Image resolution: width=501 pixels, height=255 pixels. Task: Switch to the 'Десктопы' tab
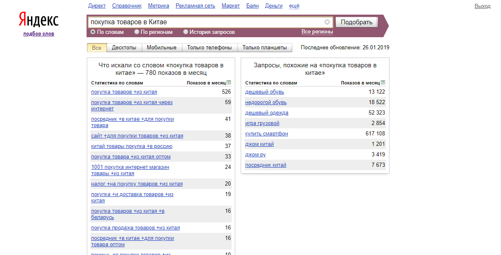tap(124, 48)
